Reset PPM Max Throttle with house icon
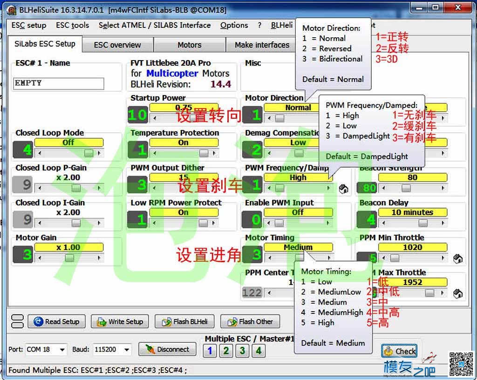The image size is (477, 380). pyautogui.click(x=458, y=294)
